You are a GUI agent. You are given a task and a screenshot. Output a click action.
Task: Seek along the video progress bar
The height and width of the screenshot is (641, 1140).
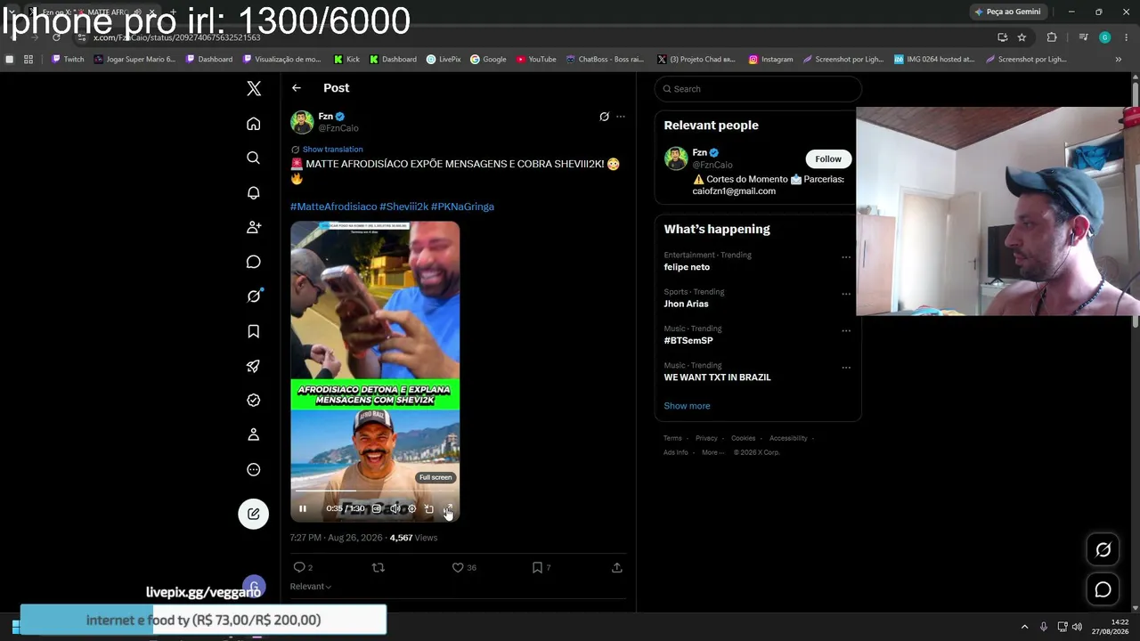pos(375,491)
